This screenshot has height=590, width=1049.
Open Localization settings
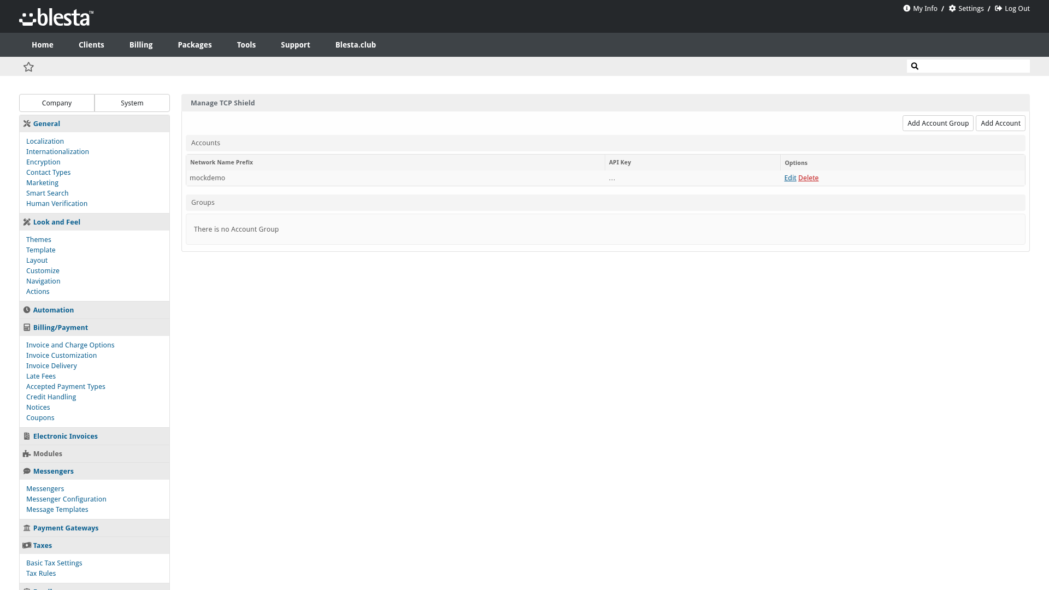45,141
